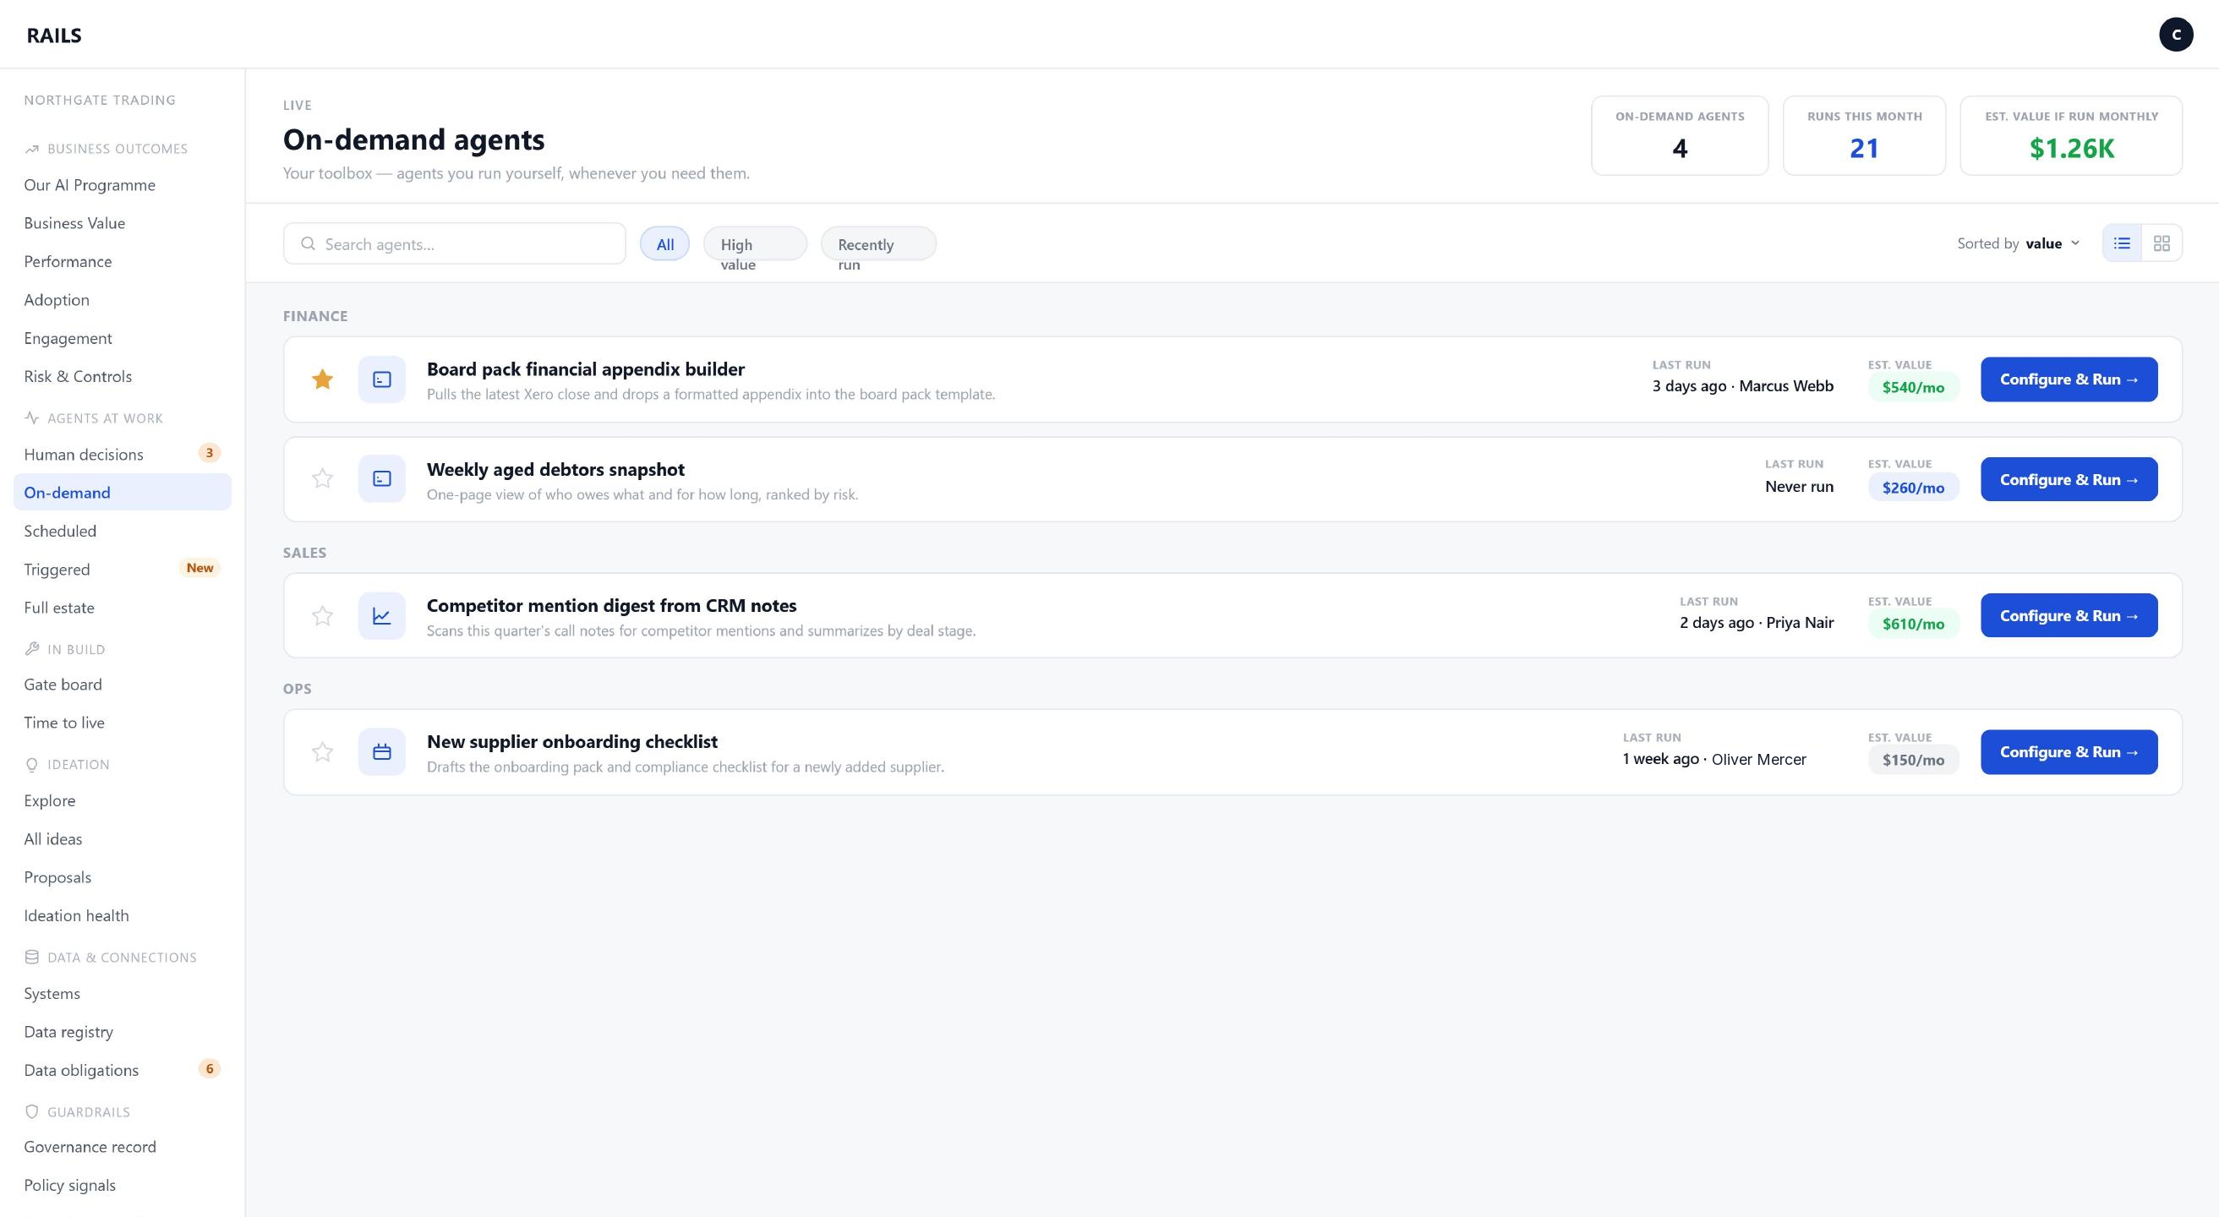Open the Gate board
2219x1217 pixels.
tap(123, 685)
